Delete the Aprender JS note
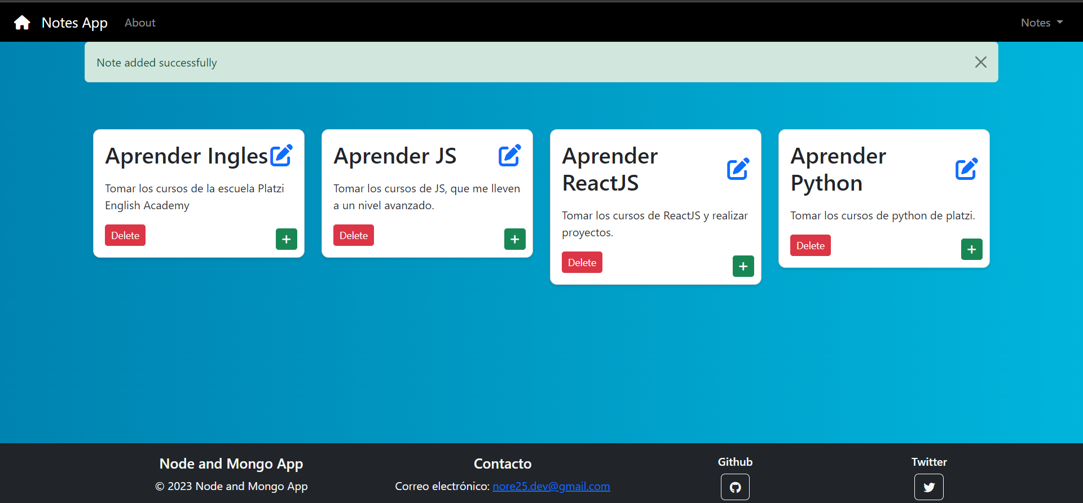This screenshot has width=1083, height=503. point(354,235)
